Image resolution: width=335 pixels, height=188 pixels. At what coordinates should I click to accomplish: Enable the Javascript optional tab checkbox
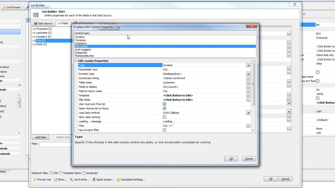(x=84, y=173)
